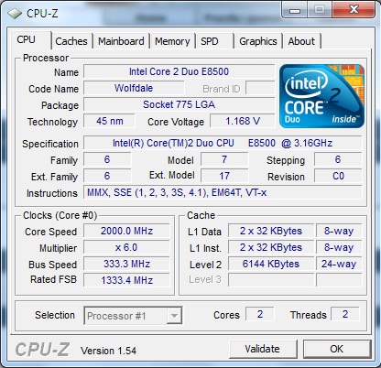
Task: Click the dropdown arrow next to Processor #1
Action: (174, 316)
